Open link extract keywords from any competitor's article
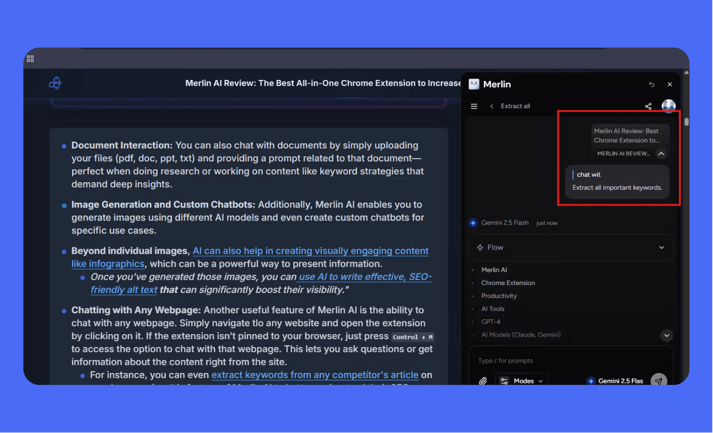The width and height of the screenshot is (713, 433). tap(315, 375)
